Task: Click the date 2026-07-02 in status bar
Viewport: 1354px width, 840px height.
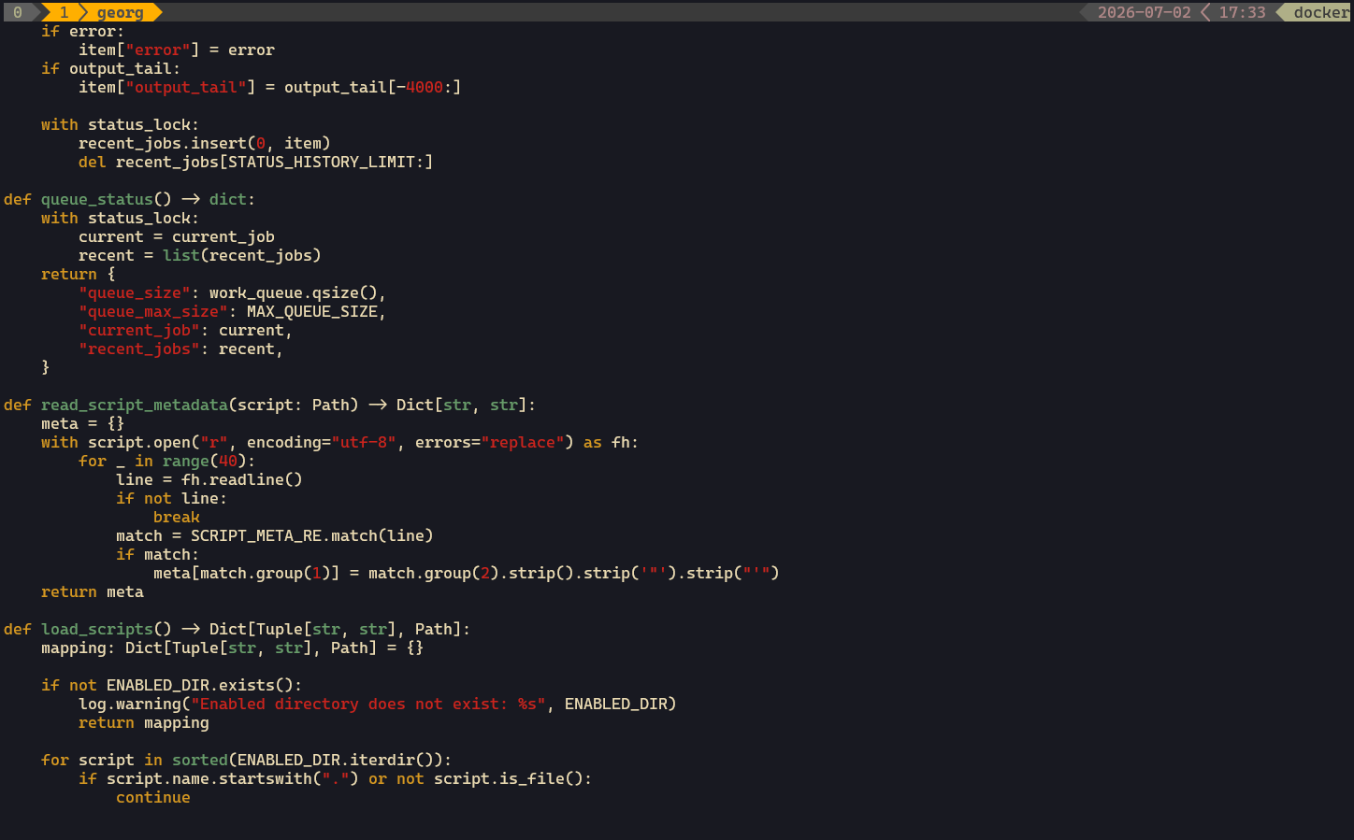Action: tap(1144, 12)
